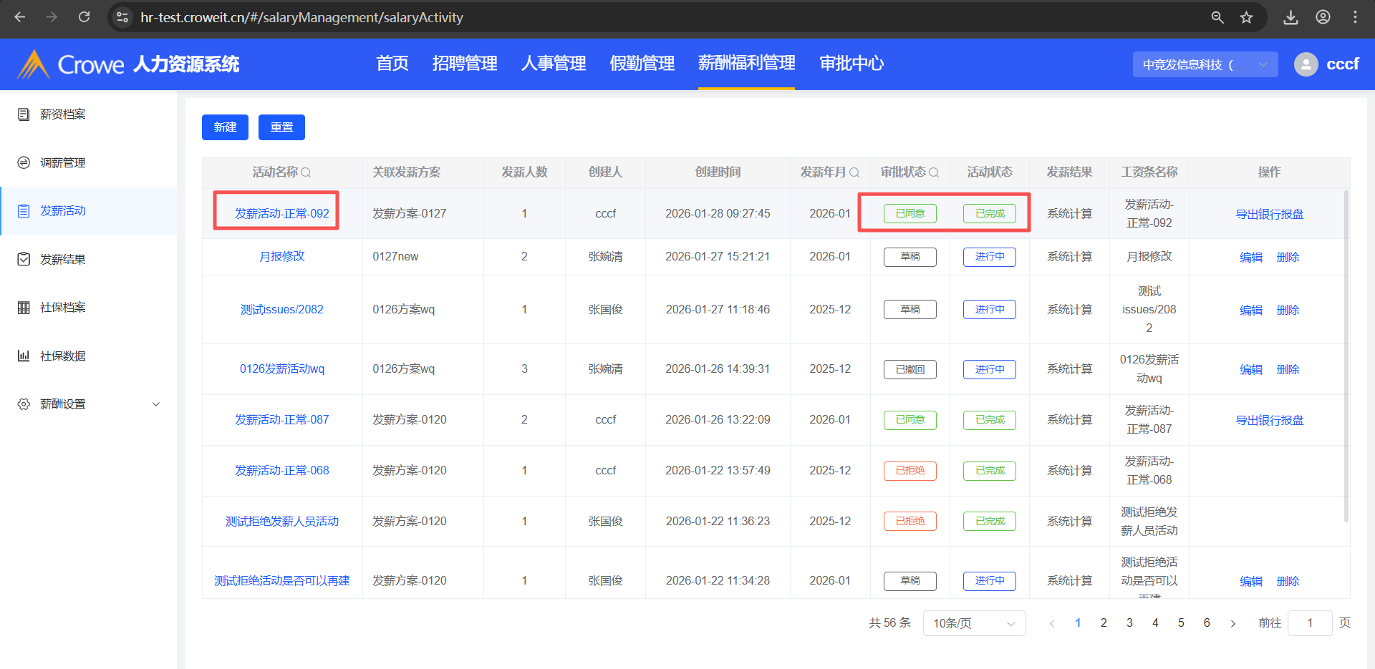Open the 发薪活动-正常-087 activity link

coord(282,420)
